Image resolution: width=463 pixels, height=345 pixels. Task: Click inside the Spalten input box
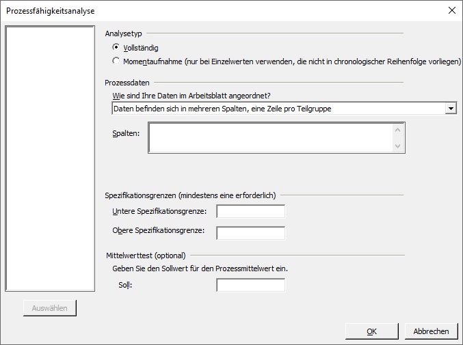pyautogui.click(x=271, y=138)
